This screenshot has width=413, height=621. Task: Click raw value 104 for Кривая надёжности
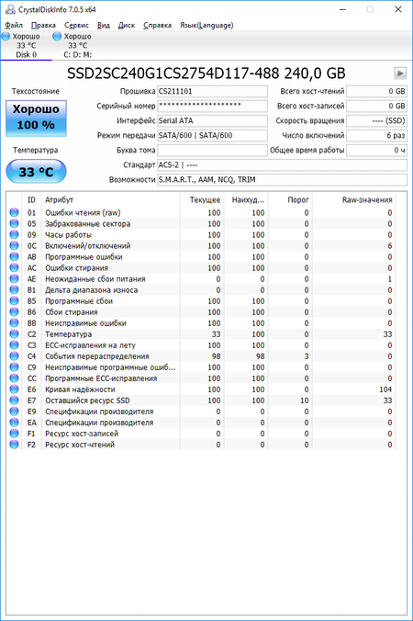tap(385, 390)
